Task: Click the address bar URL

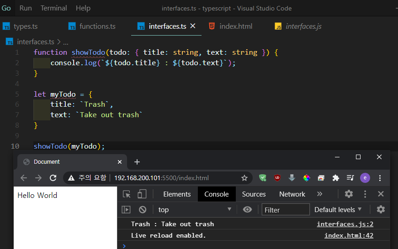Action: pyautogui.click(x=161, y=178)
